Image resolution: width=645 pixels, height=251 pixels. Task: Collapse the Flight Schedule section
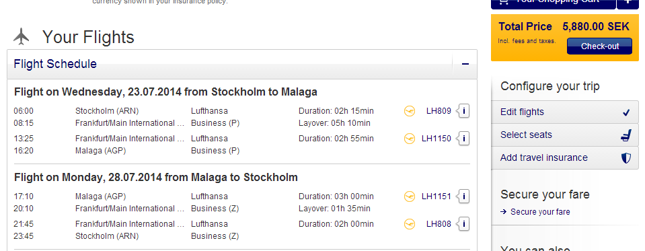(x=465, y=64)
